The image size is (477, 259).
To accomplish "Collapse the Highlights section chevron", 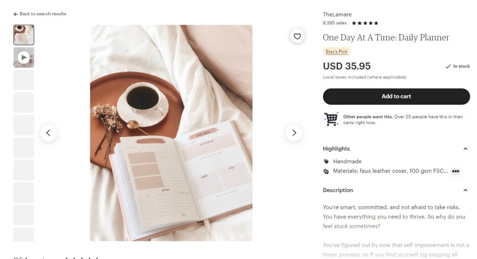I will [465, 149].
